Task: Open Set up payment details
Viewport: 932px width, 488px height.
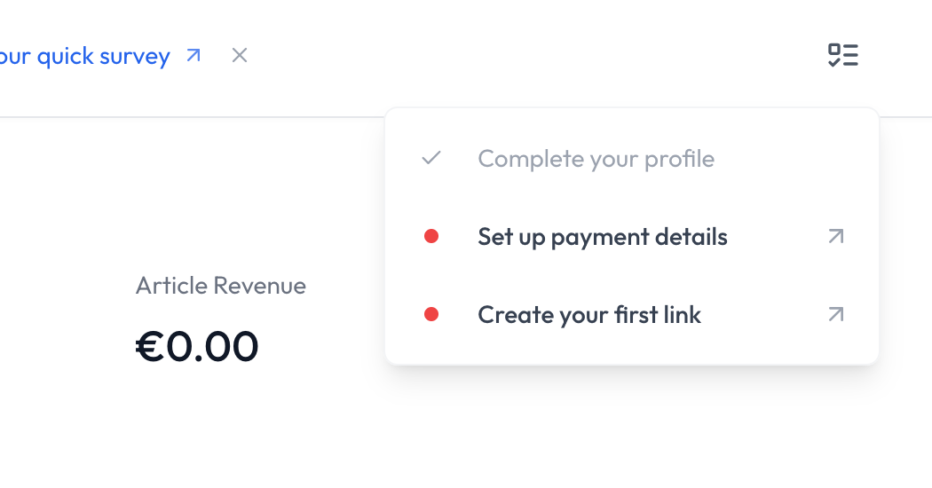Action: tap(632, 237)
